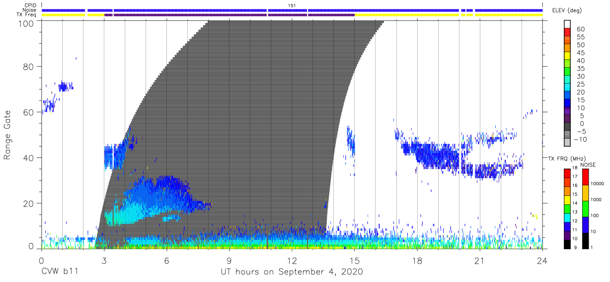
Task: Click the "TX Freq" row label
Action: 26,15
